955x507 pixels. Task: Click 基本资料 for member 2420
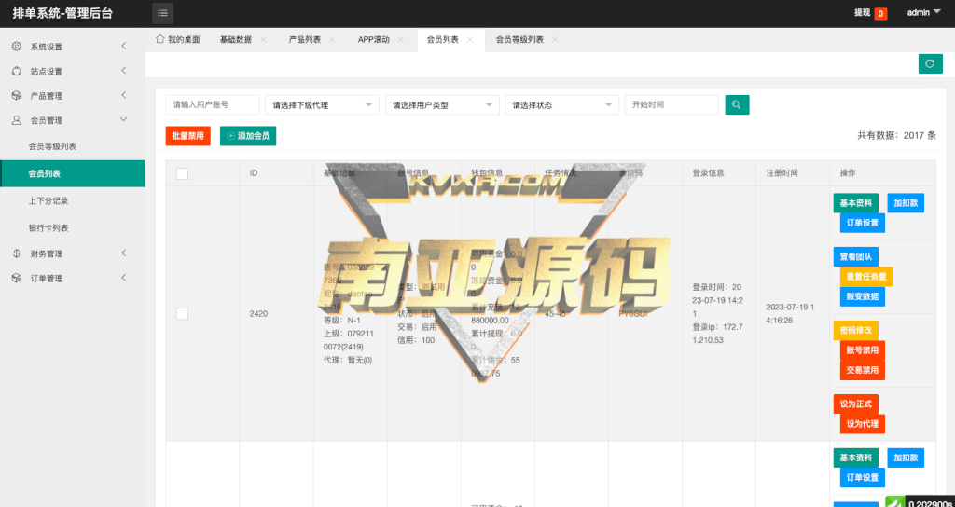(856, 203)
